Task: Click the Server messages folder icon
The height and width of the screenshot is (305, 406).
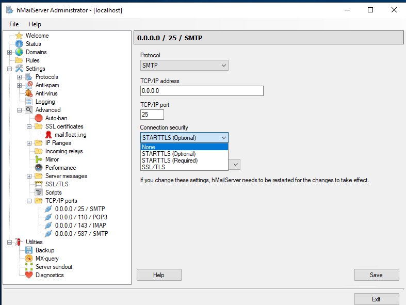Action: pos(39,176)
